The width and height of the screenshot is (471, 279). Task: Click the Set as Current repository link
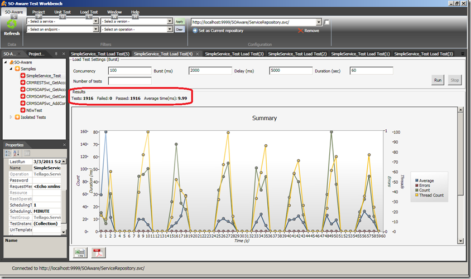coord(221,31)
